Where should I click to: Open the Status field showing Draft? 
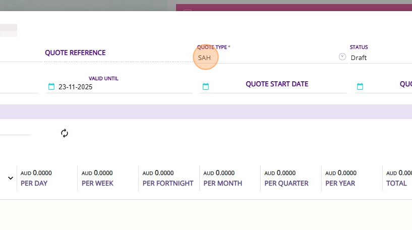tap(378, 57)
